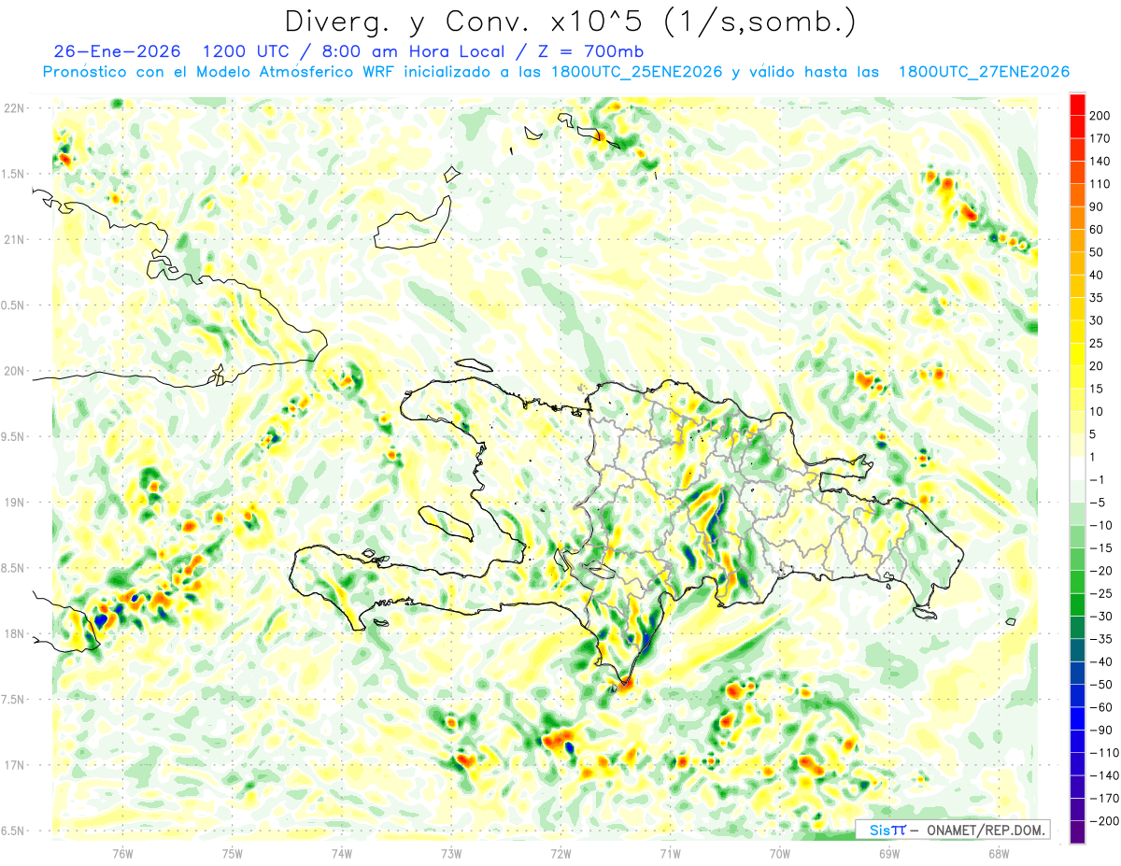Screen dimensions: 1121x866
Task: Click the '-1' colorbar value
Action: [x=1097, y=480]
